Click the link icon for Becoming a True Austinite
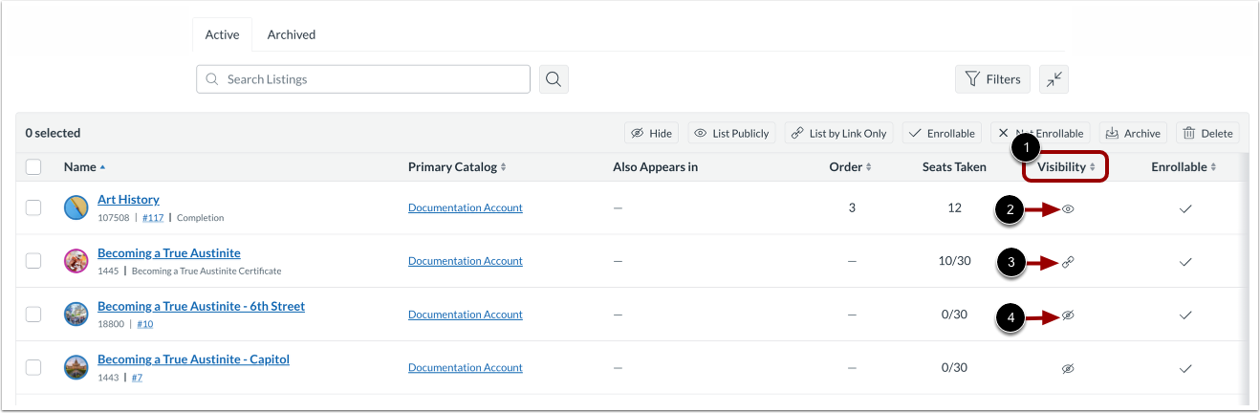 pyautogui.click(x=1068, y=262)
